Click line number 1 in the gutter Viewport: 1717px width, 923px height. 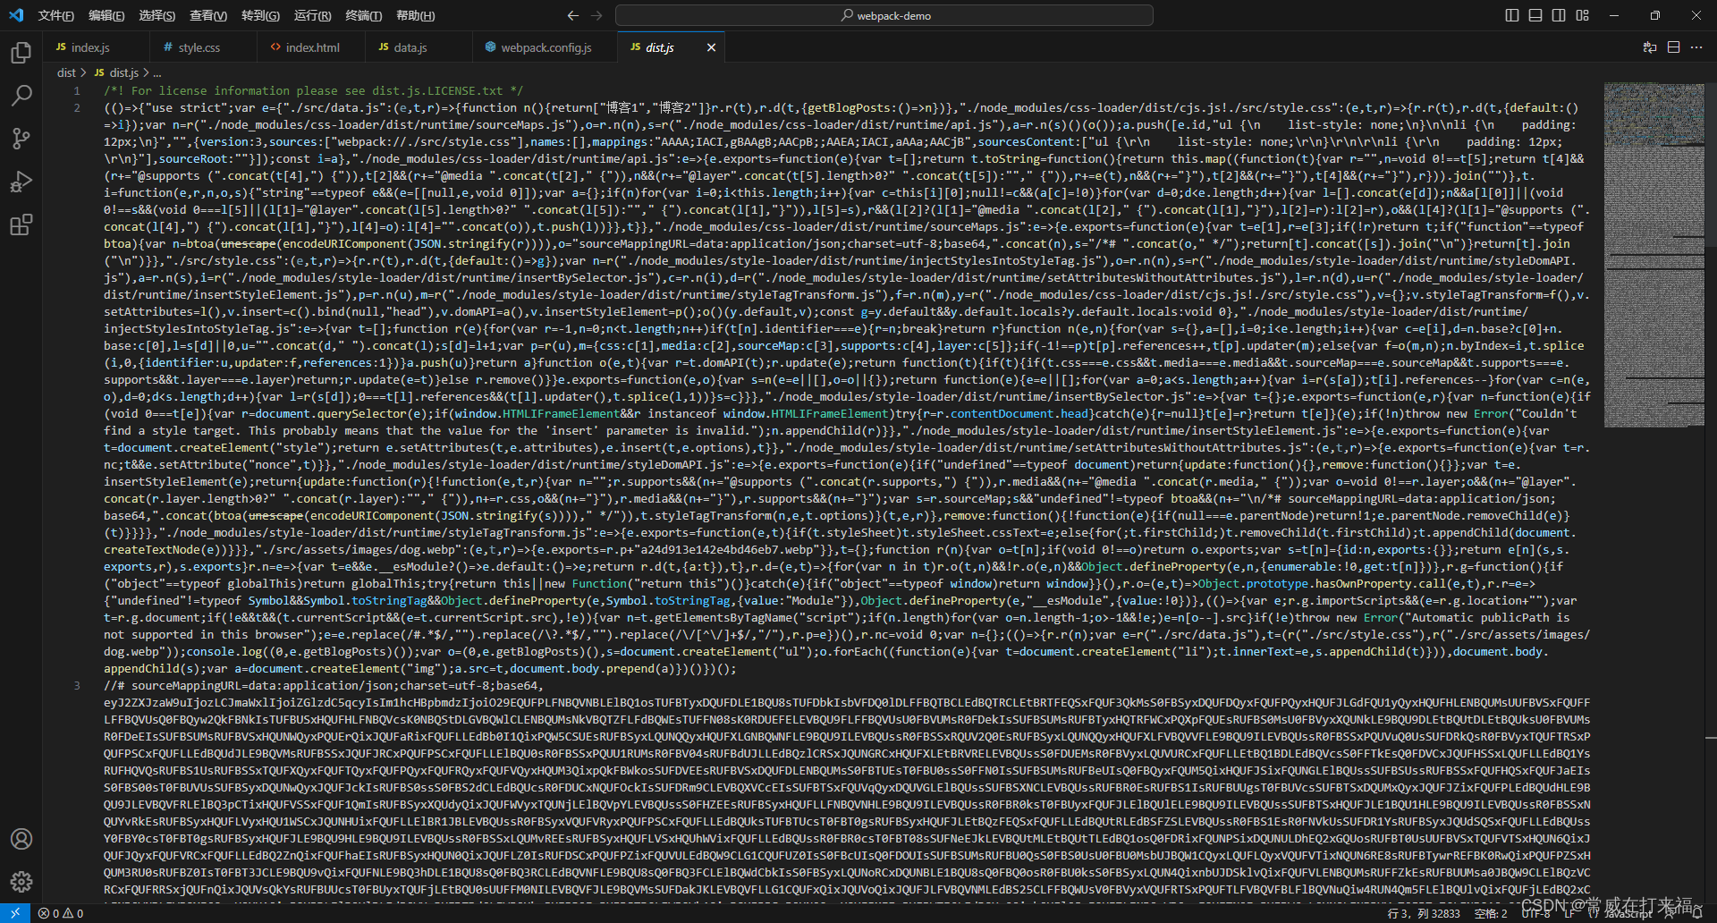(77, 90)
